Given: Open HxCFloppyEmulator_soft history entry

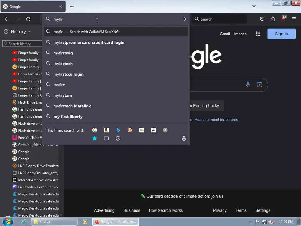Looking at the screenshot, I should coord(35,173).
